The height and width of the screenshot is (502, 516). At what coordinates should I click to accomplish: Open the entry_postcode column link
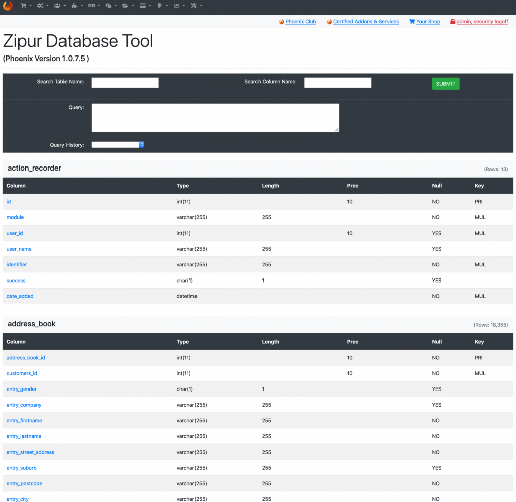[x=24, y=483]
